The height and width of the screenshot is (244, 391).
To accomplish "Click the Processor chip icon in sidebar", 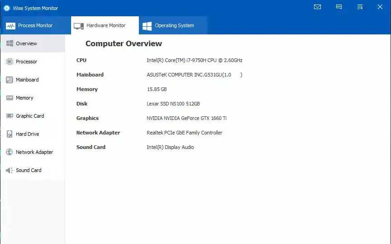I will click(10, 62).
